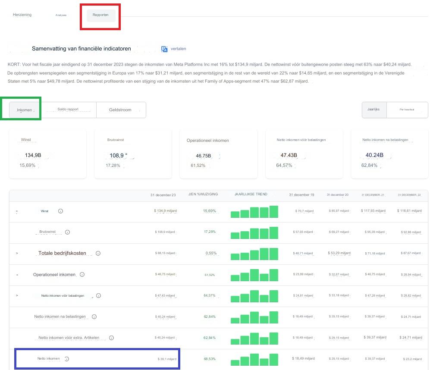Open info for Netto inkomen vóór extra. Artikelen
The width and height of the screenshot is (430, 370).
click(111, 338)
